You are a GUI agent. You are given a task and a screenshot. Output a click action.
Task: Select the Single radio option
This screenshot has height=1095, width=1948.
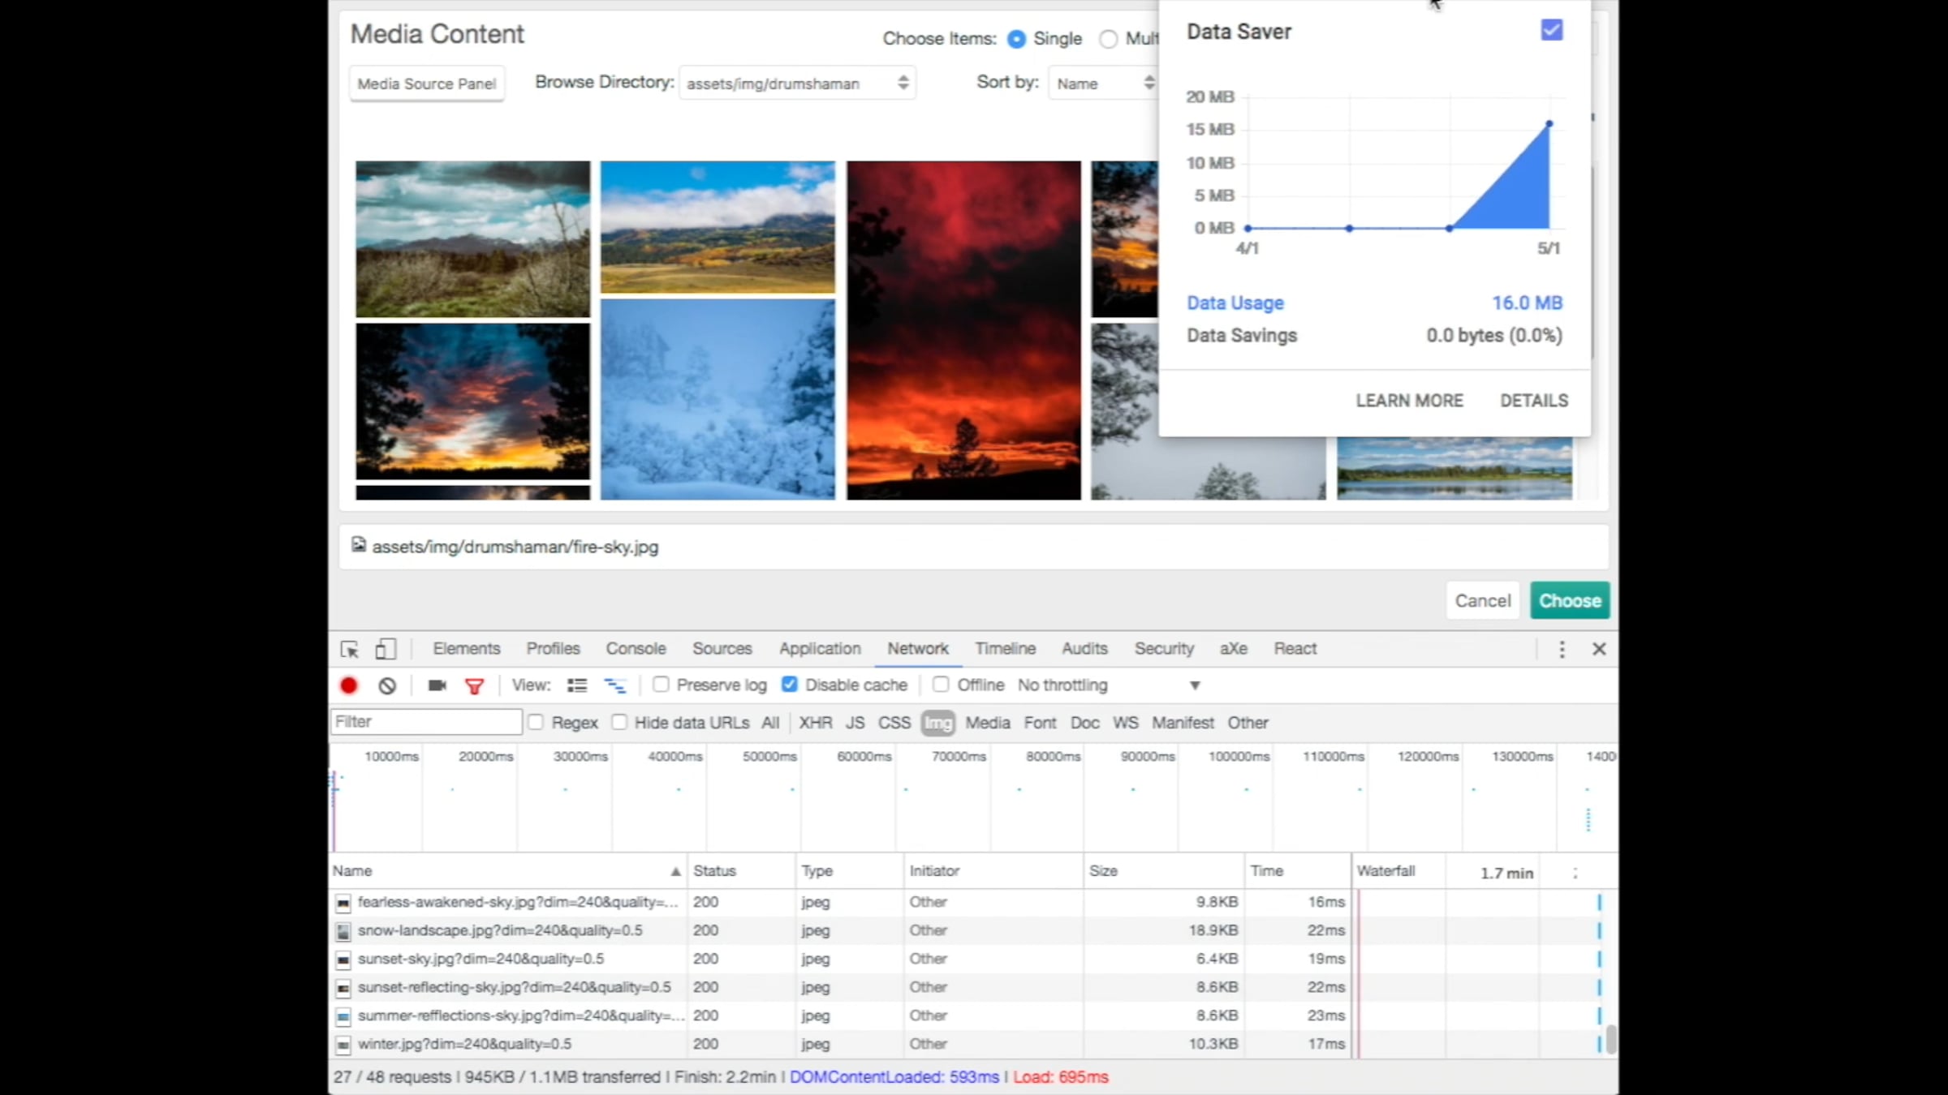coord(1016,39)
